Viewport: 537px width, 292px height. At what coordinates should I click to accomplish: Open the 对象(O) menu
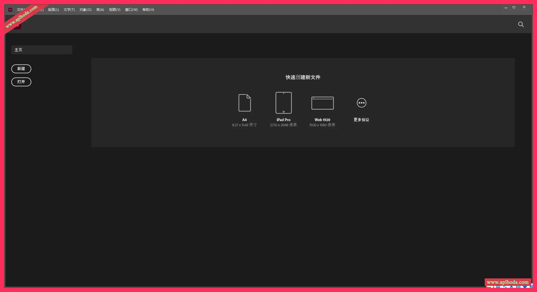pyautogui.click(x=85, y=10)
